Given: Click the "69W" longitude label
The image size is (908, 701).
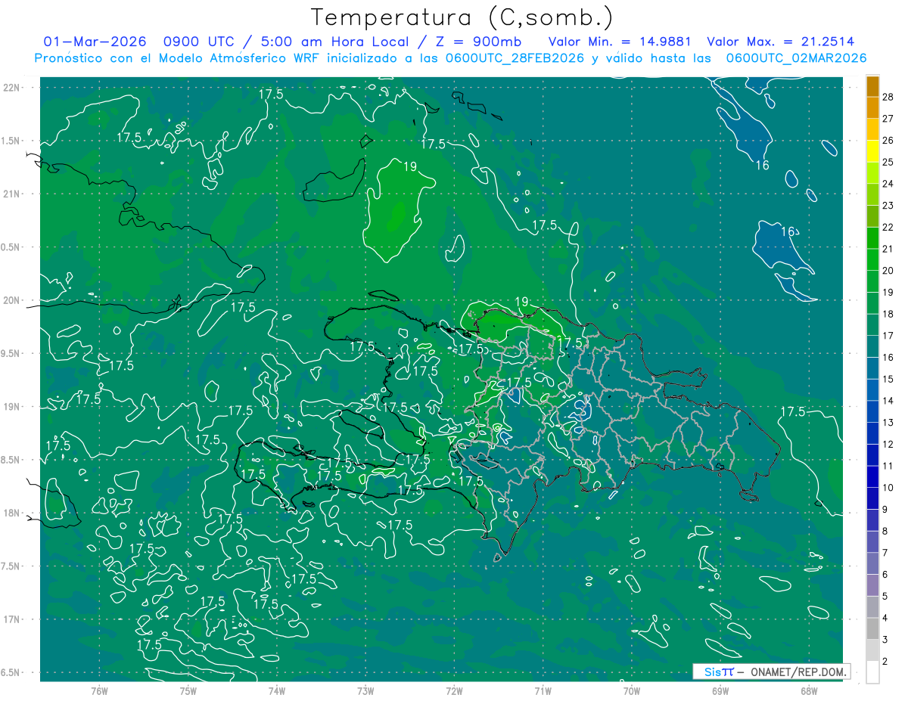Looking at the screenshot, I should tap(720, 691).
